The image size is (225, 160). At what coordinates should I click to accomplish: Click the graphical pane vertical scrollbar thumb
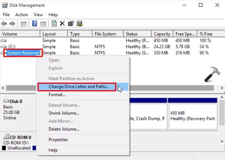(x=222, y=113)
